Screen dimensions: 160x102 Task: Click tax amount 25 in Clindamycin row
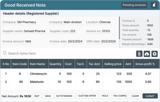coord(98,74)
